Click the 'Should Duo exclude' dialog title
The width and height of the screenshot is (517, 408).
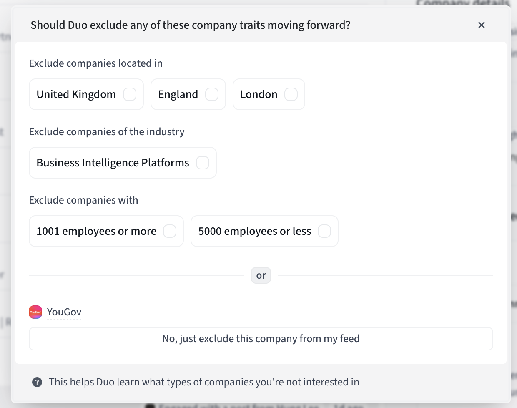191,25
